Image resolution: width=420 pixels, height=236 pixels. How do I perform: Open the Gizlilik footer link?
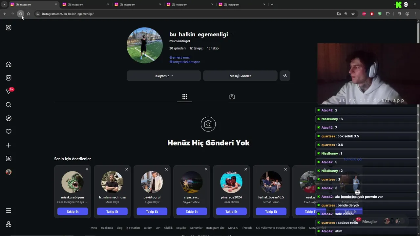click(x=168, y=228)
